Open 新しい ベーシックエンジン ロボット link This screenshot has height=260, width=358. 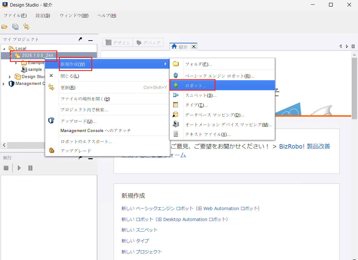coord(190,208)
